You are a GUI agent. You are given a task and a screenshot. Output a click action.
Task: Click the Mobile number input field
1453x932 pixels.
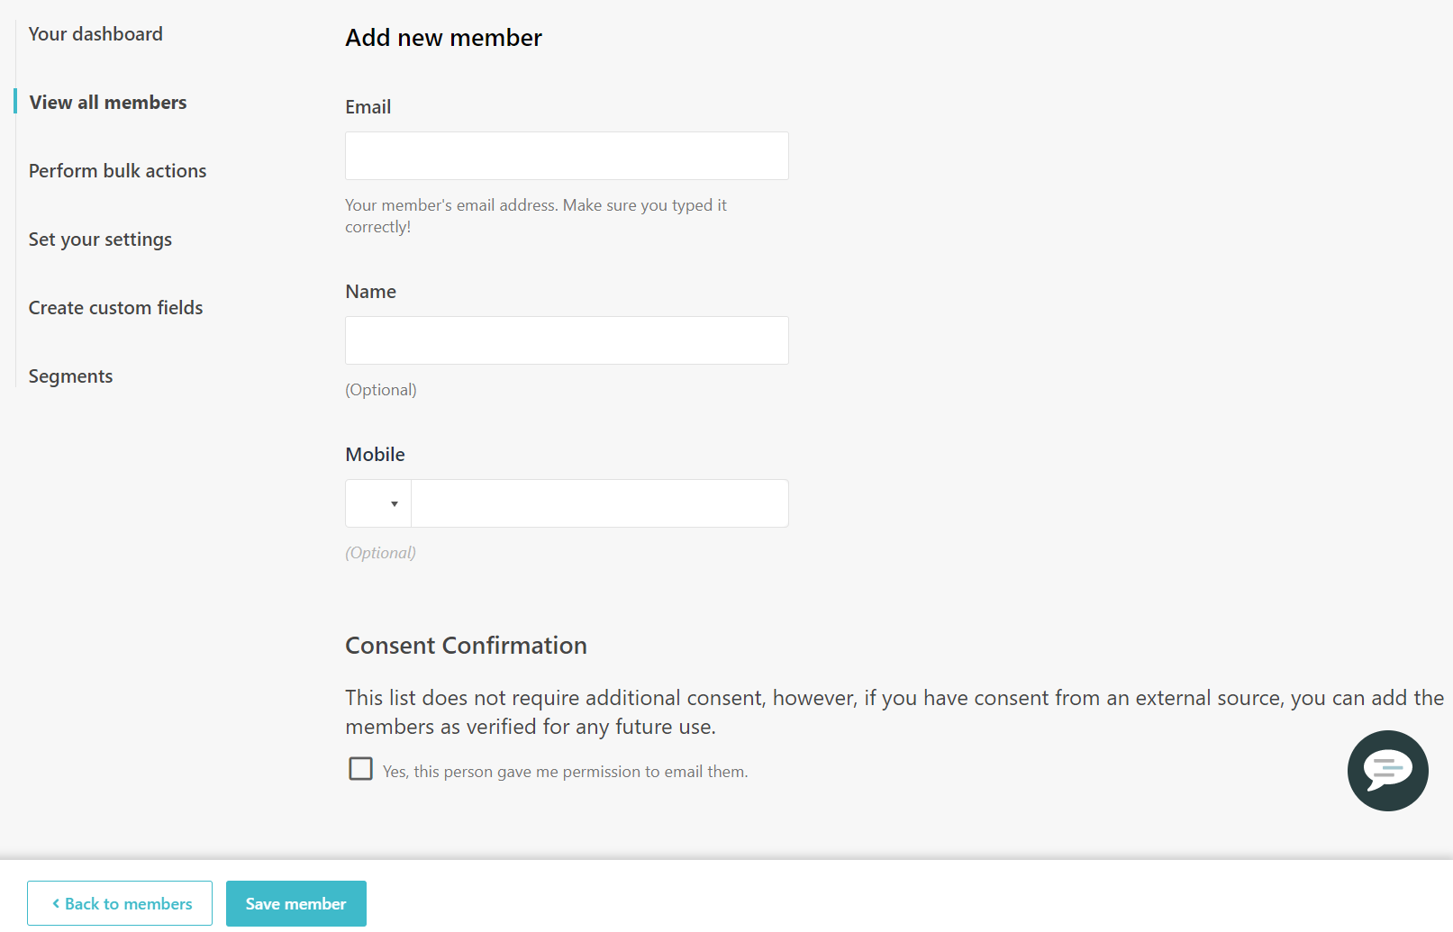click(x=599, y=503)
